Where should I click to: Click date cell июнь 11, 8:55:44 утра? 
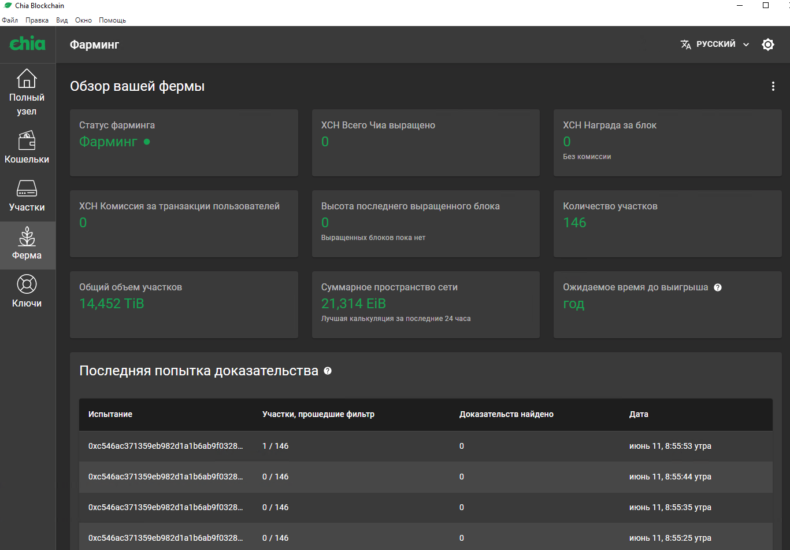(670, 477)
